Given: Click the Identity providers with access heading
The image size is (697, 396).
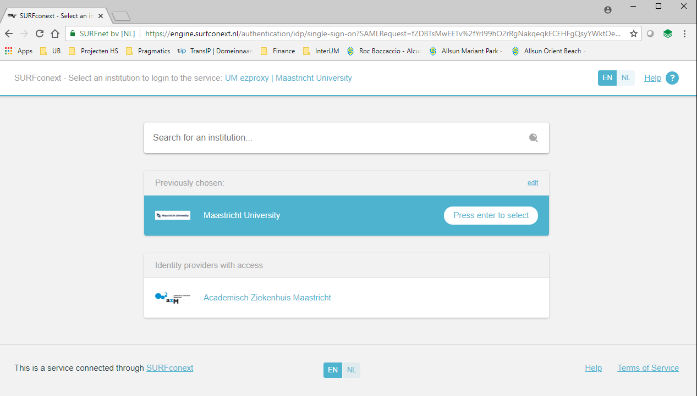Looking at the screenshot, I should [x=209, y=265].
